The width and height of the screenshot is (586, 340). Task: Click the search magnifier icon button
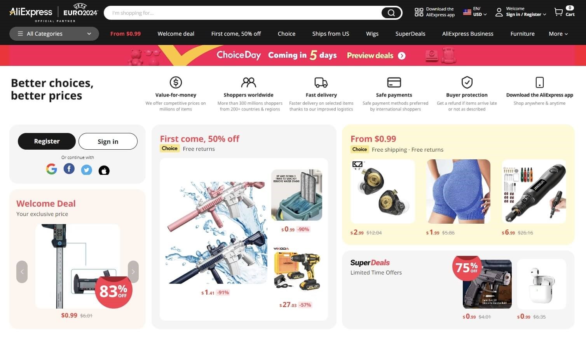point(391,13)
